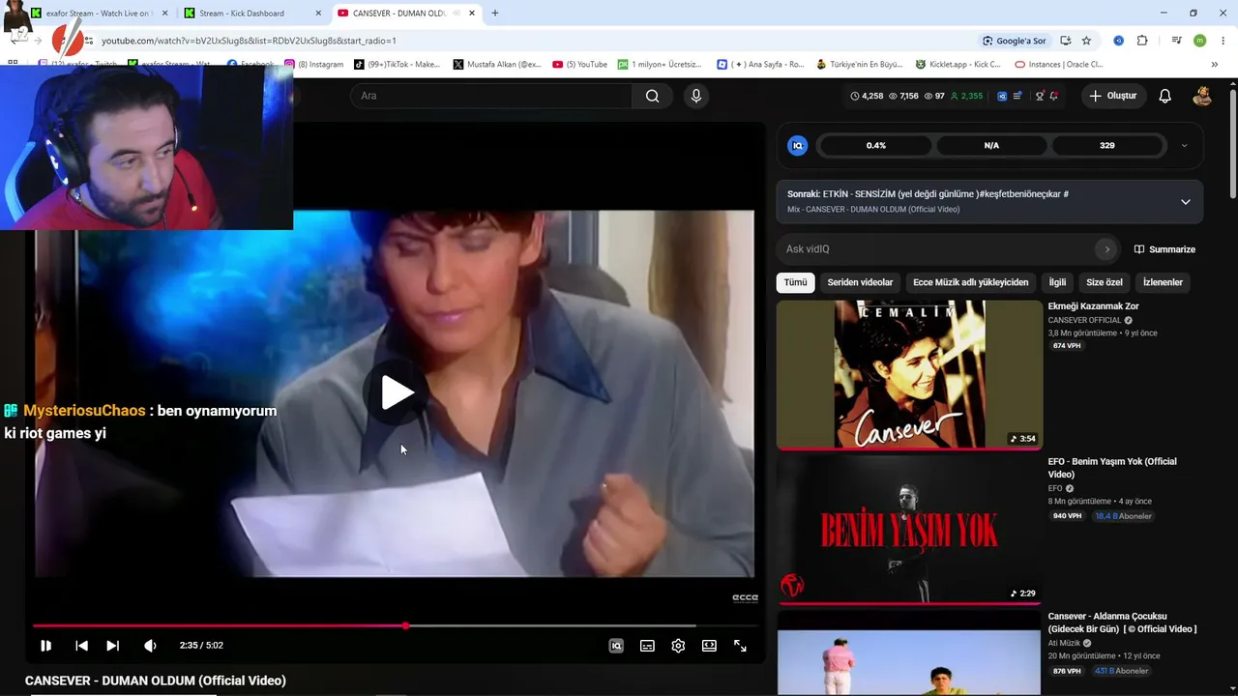This screenshot has width=1238, height=696.
Task: Visit the 'Ati Müzik' channel link
Action: click(1065, 643)
